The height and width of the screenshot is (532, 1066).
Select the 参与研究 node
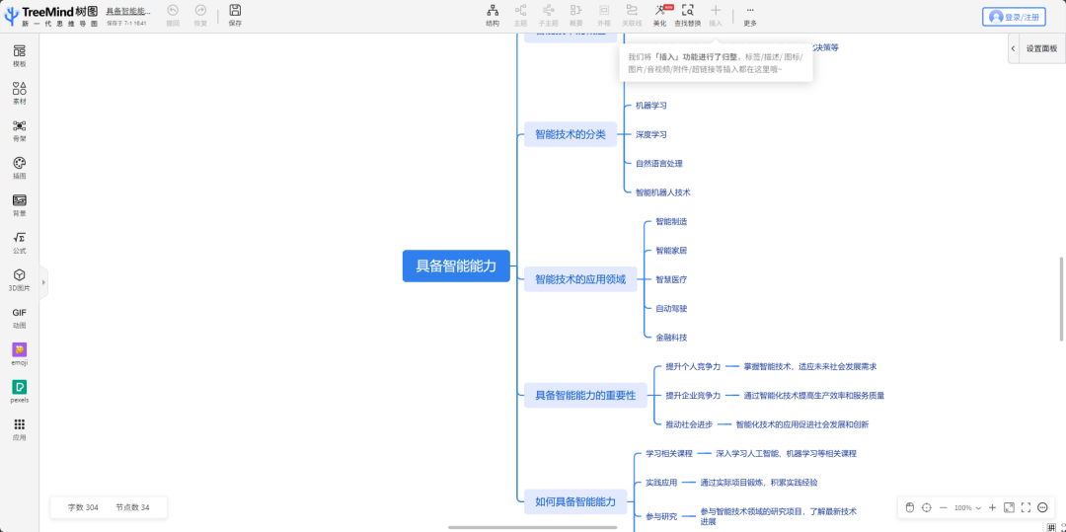[660, 516]
